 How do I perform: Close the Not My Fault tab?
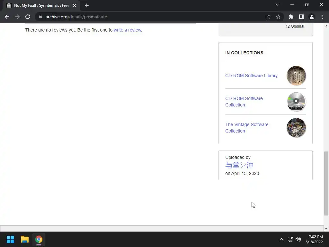click(75, 5)
